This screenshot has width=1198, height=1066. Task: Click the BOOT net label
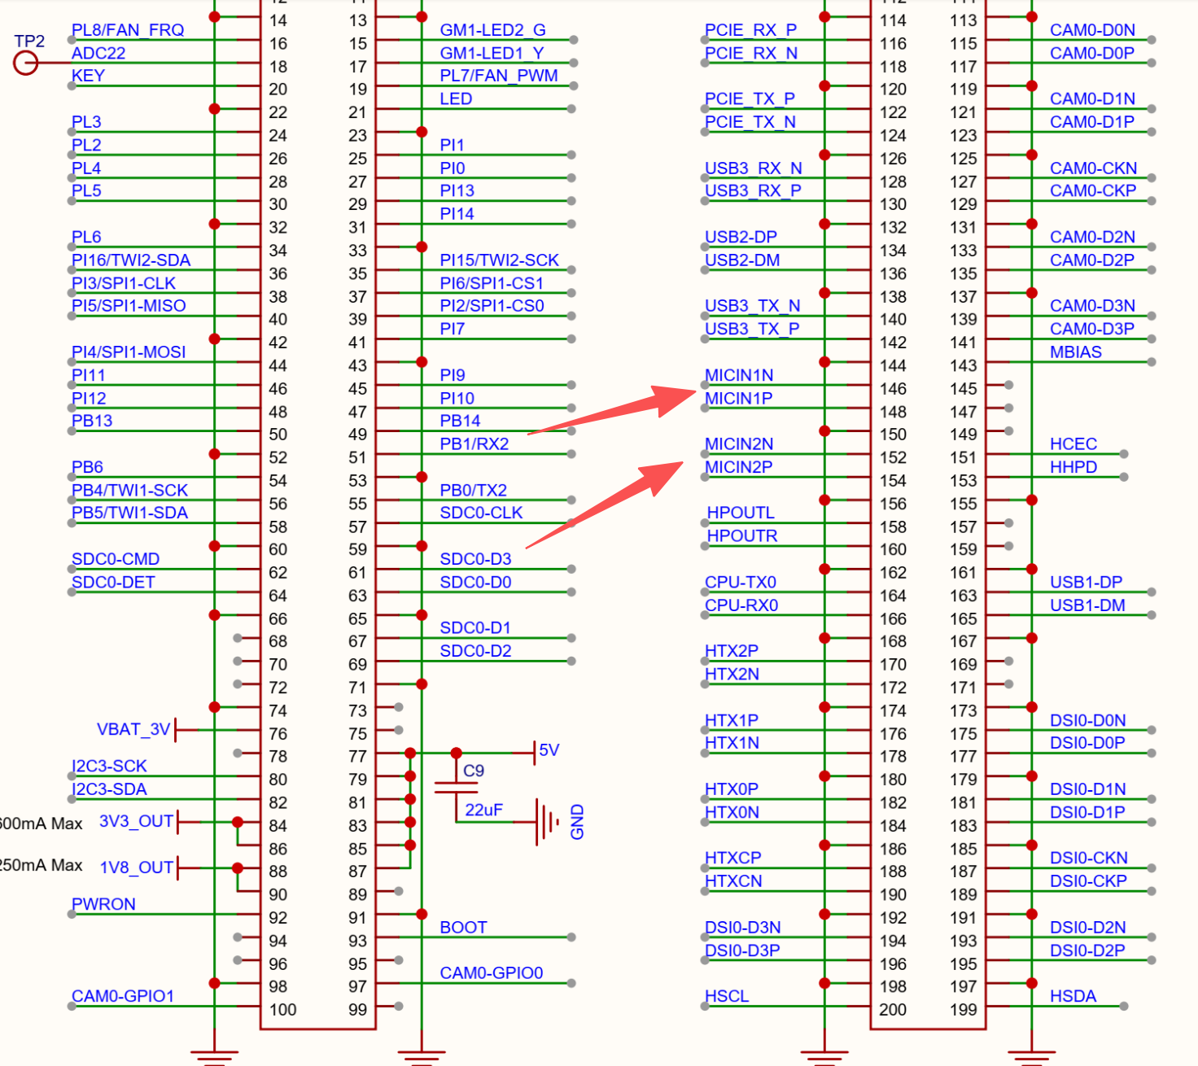point(463,928)
